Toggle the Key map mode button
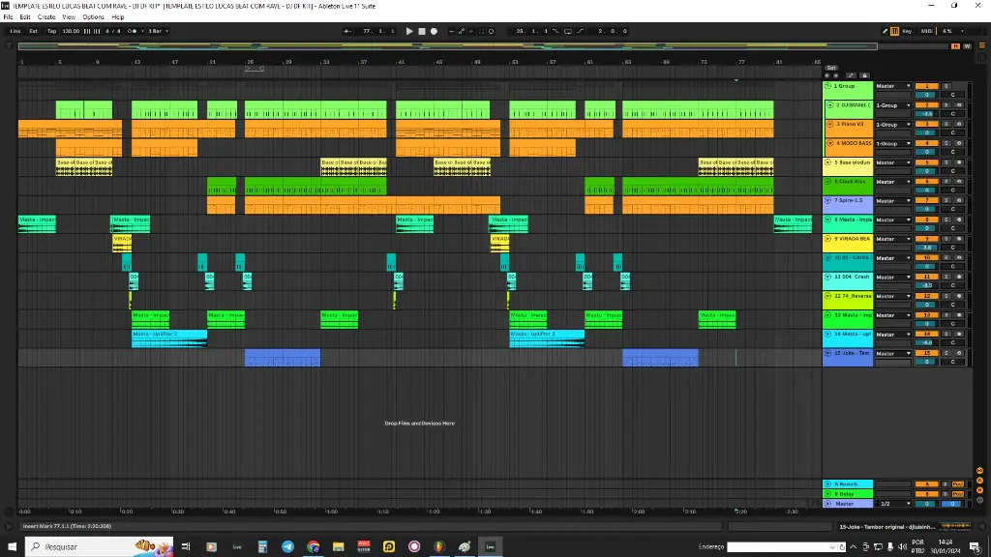The width and height of the screenshot is (991, 557). 907,31
